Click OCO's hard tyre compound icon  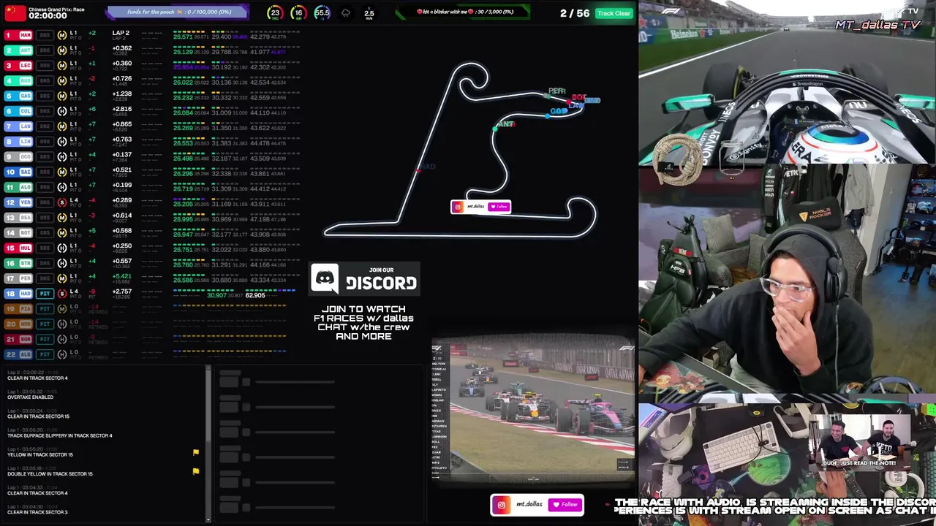point(62,156)
